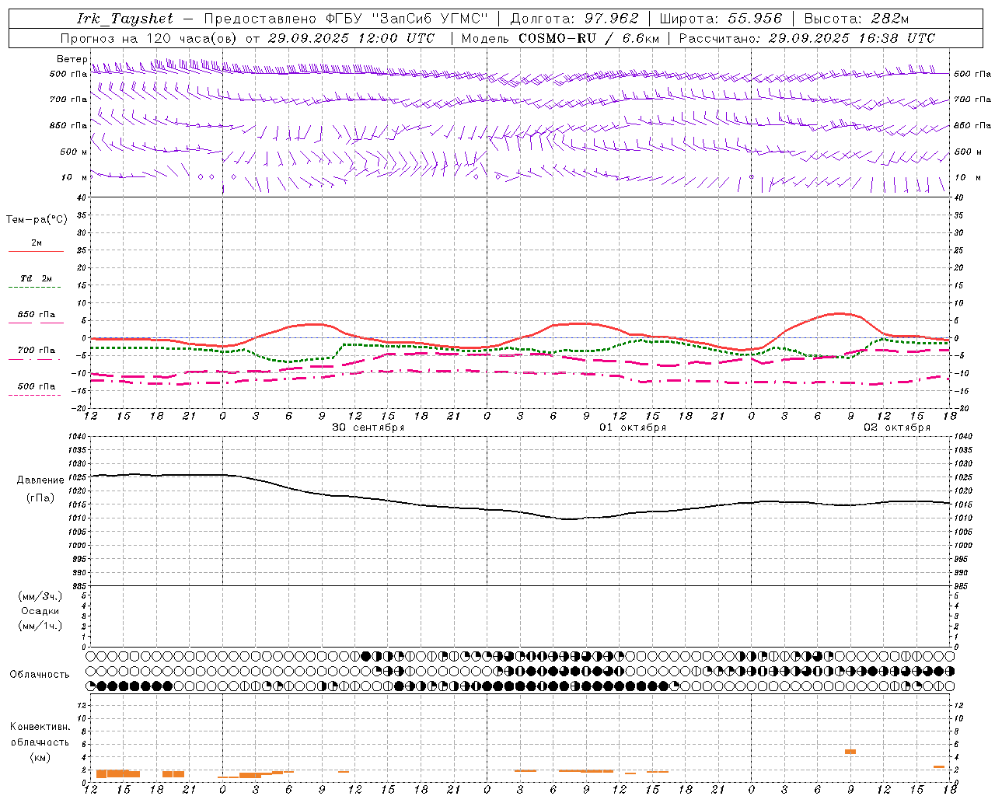Click the Тем-ра(°C) axis label
The image size is (995, 796).
pyautogui.click(x=37, y=220)
